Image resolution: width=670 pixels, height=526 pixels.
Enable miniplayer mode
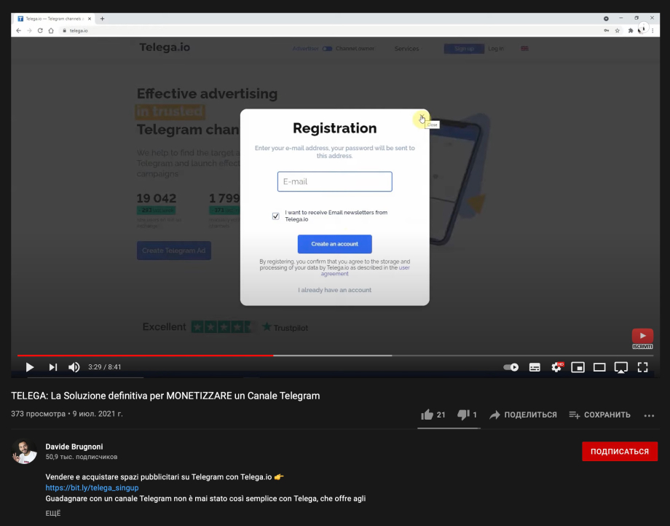pos(578,367)
